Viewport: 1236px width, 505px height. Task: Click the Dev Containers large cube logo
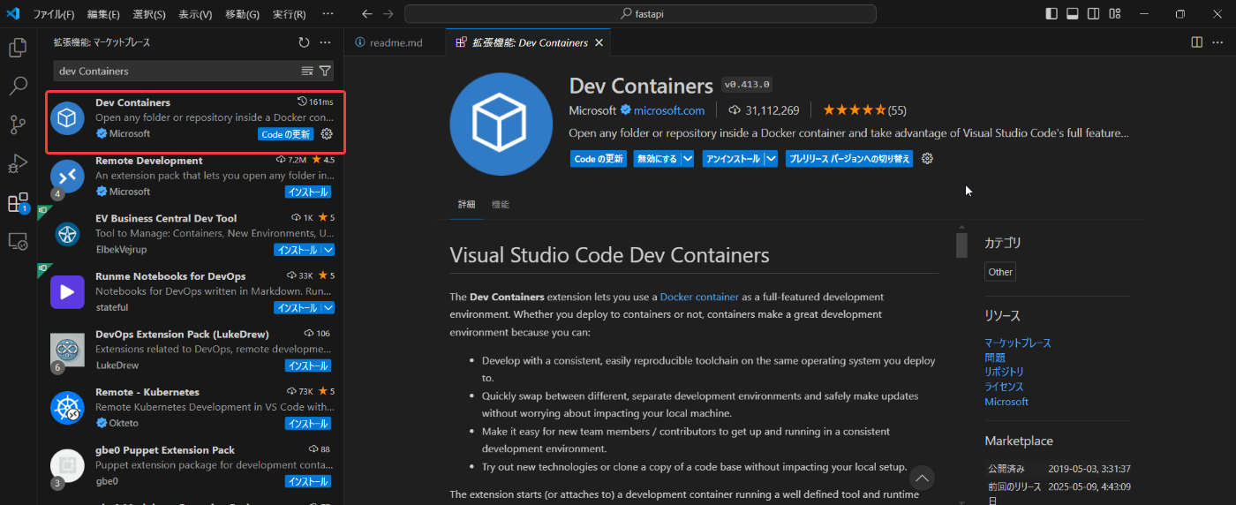[x=501, y=124]
